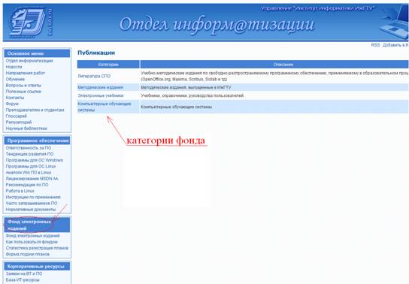Click the 'Публикации' page heading

tap(96, 53)
